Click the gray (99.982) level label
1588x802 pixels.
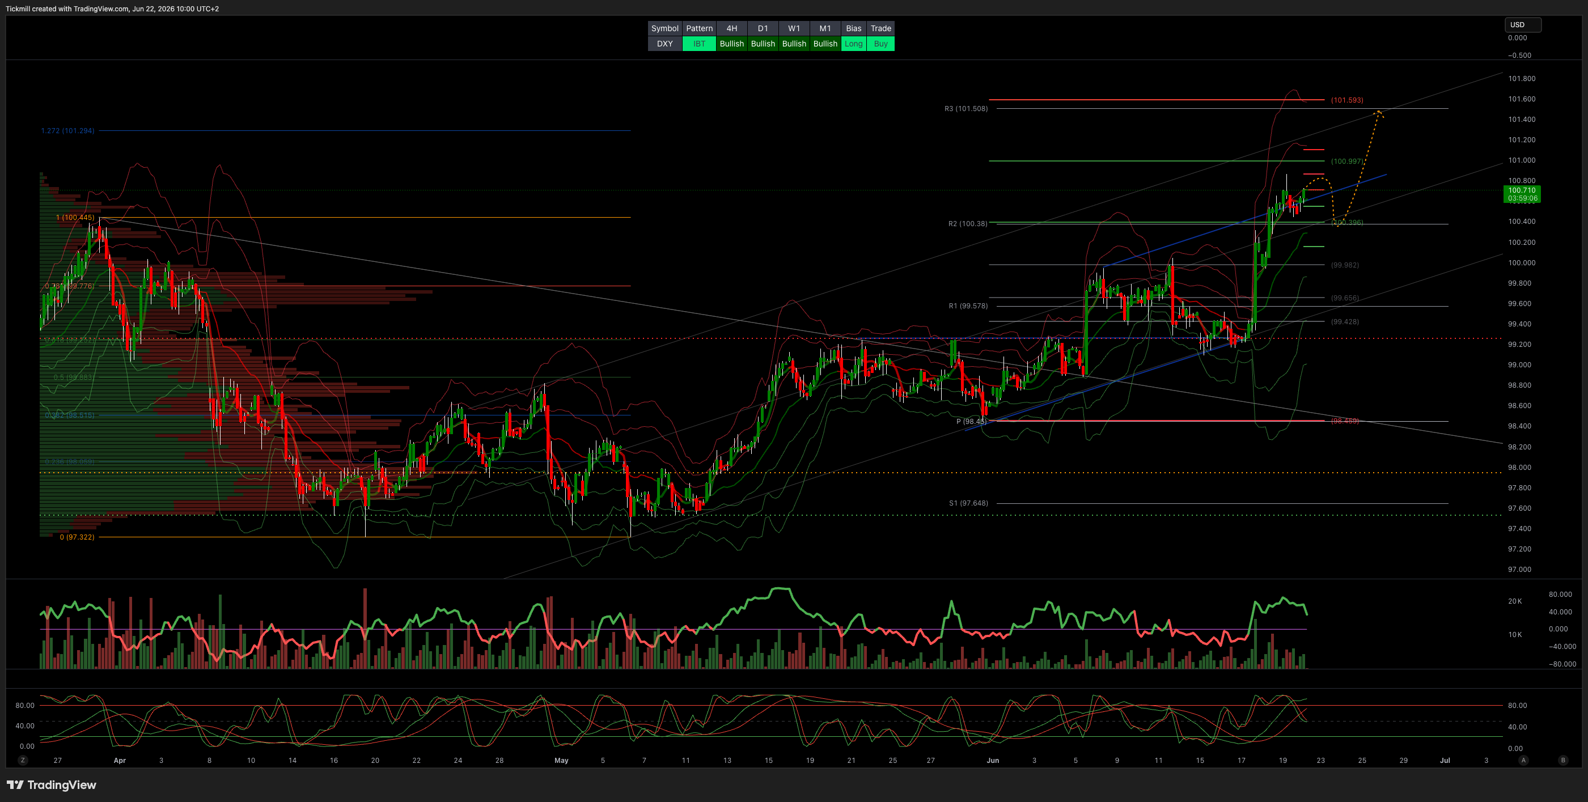[1344, 265]
